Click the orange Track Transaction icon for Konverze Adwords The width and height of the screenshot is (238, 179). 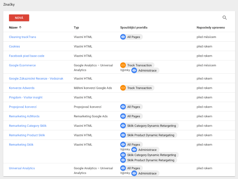(123, 88)
